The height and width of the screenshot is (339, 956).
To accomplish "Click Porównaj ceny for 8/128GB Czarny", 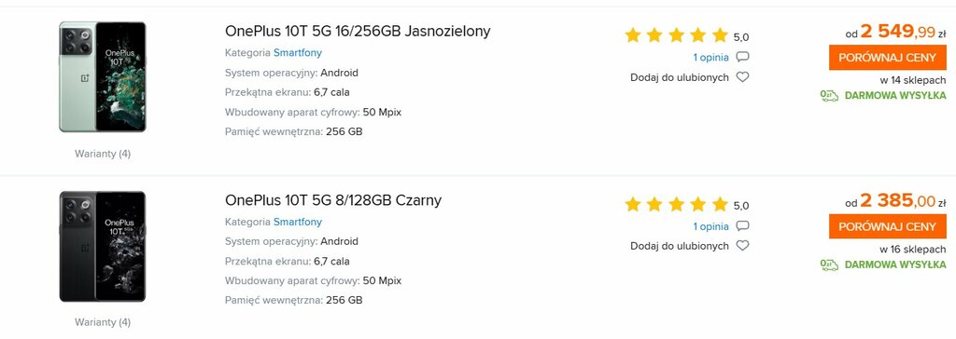I will [x=887, y=226].
